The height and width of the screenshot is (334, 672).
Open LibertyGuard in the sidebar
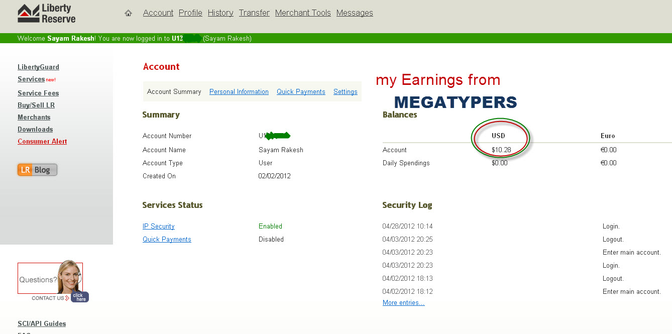pyautogui.click(x=38, y=67)
